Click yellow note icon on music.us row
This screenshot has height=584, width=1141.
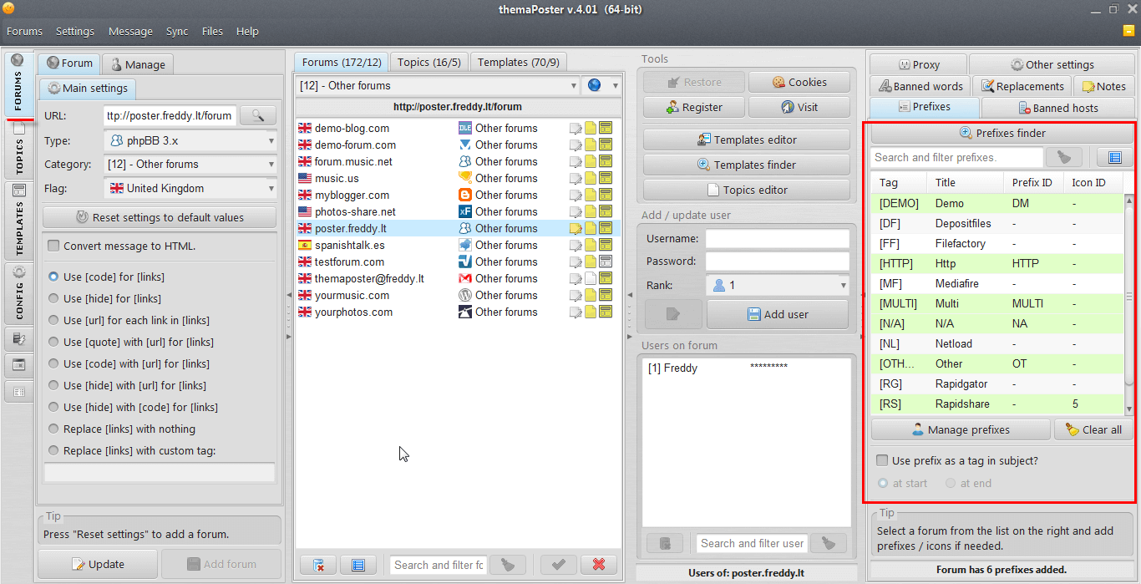click(x=591, y=178)
